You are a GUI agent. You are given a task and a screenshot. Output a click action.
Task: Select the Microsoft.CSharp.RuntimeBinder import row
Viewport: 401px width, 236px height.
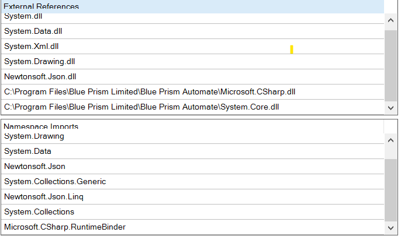pos(192,227)
